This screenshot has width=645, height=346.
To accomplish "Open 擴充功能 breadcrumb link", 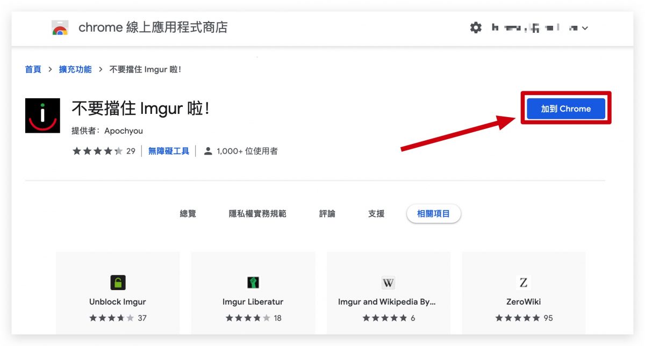I will 75,69.
